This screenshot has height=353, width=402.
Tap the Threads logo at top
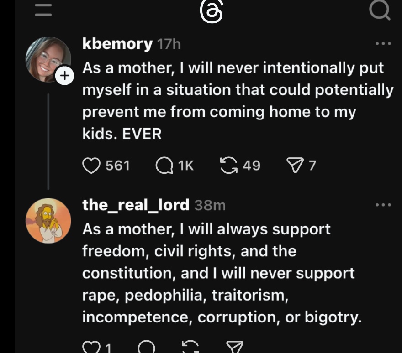pyautogui.click(x=212, y=11)
